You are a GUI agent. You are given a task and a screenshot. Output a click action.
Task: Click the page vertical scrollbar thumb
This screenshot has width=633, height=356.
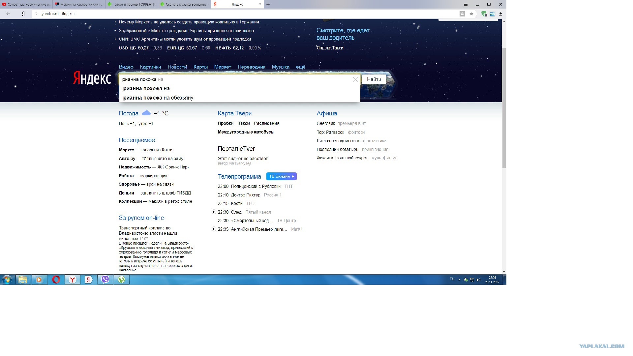pyautogui.click(x=504, y=108)
